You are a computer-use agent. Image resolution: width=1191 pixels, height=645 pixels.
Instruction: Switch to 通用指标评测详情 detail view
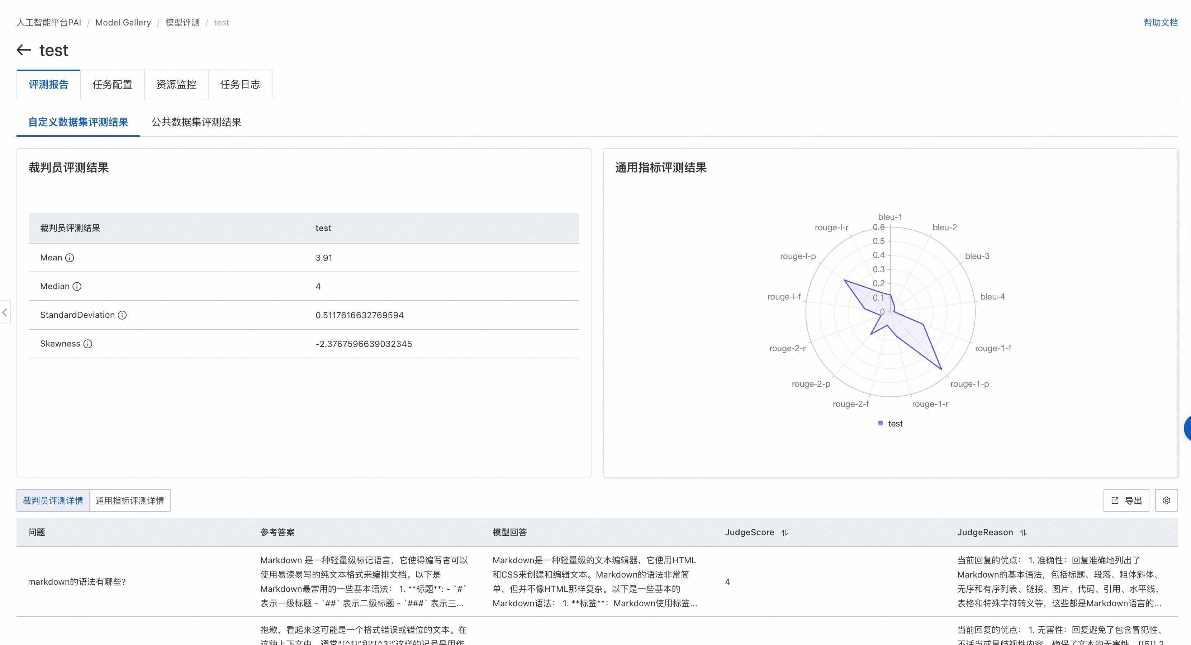click(129, 501)
